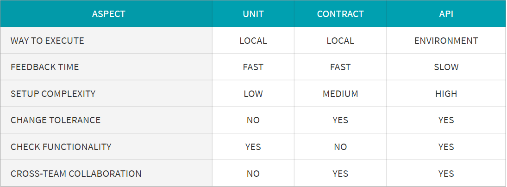Select the CONTRACT column header
The image size is (507, 187).
tap(340, 14)
